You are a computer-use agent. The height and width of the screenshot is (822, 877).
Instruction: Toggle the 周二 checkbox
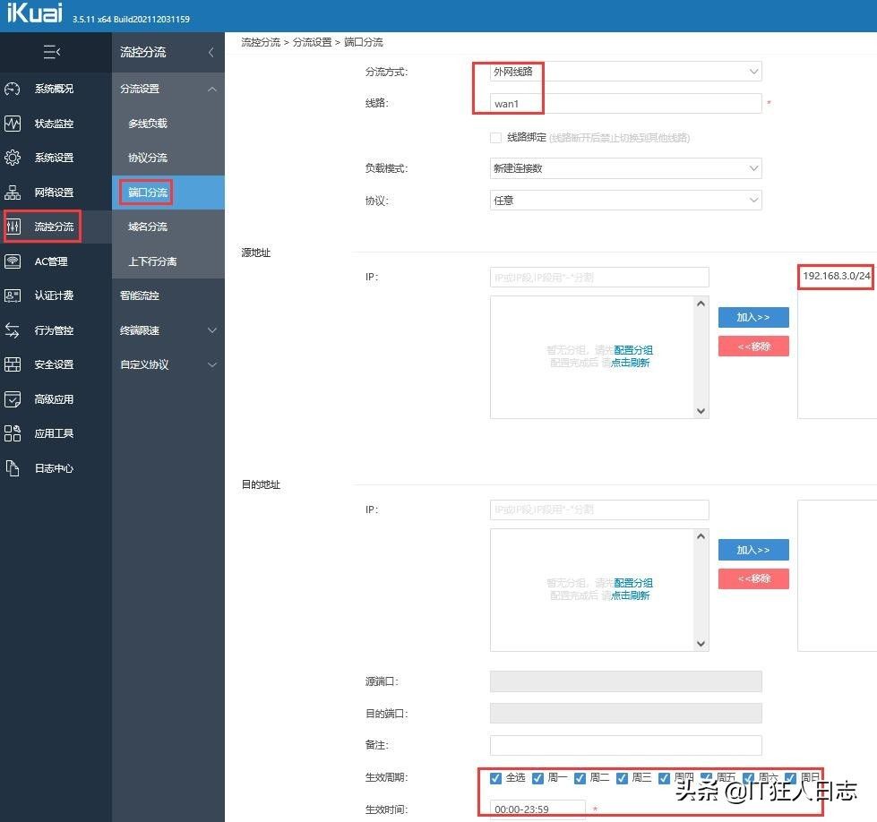tap(580, 778)
